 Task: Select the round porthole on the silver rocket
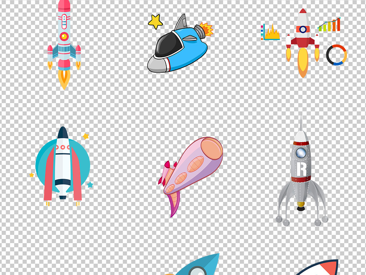301,153
